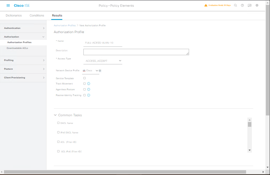
Task: Enable the Track Movement checkbox
Action: [85, 84]
